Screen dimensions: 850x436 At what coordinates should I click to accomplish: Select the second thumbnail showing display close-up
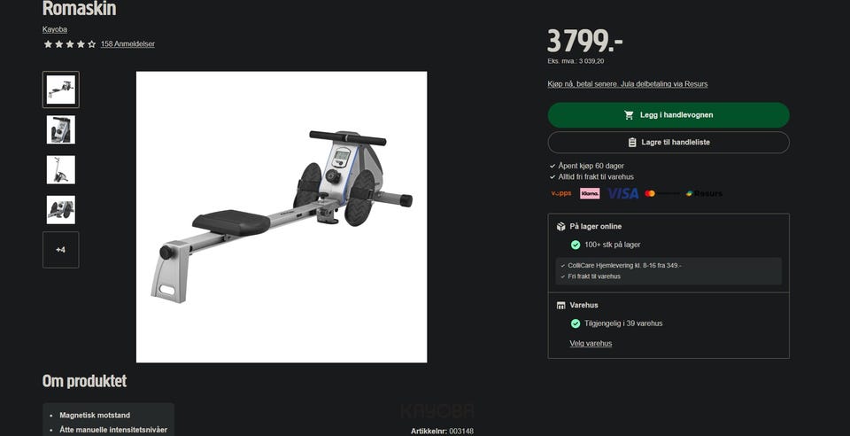tap(61, 129)
